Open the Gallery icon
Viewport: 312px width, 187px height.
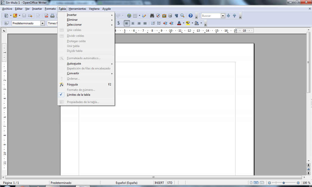pos(164,15)
